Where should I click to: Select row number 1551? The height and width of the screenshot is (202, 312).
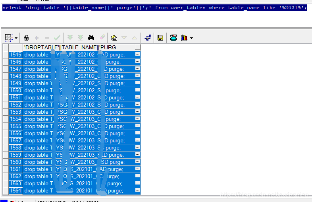pos(16,98)
